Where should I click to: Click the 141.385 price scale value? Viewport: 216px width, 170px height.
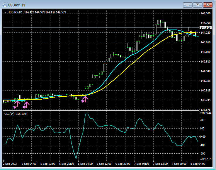pos(205,81)
